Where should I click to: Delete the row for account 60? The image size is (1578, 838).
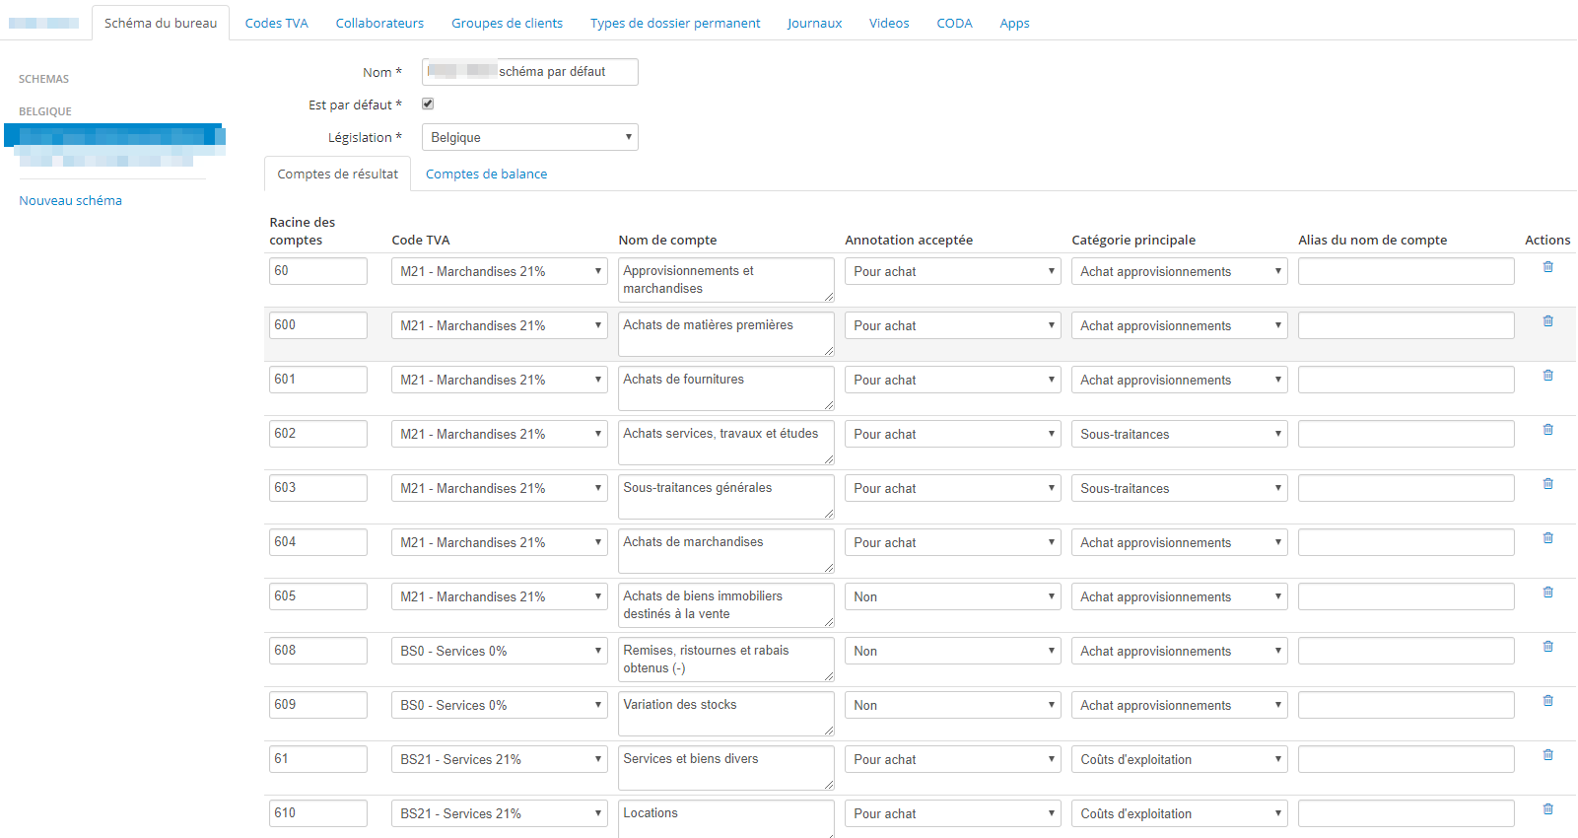coord(1547,267)
